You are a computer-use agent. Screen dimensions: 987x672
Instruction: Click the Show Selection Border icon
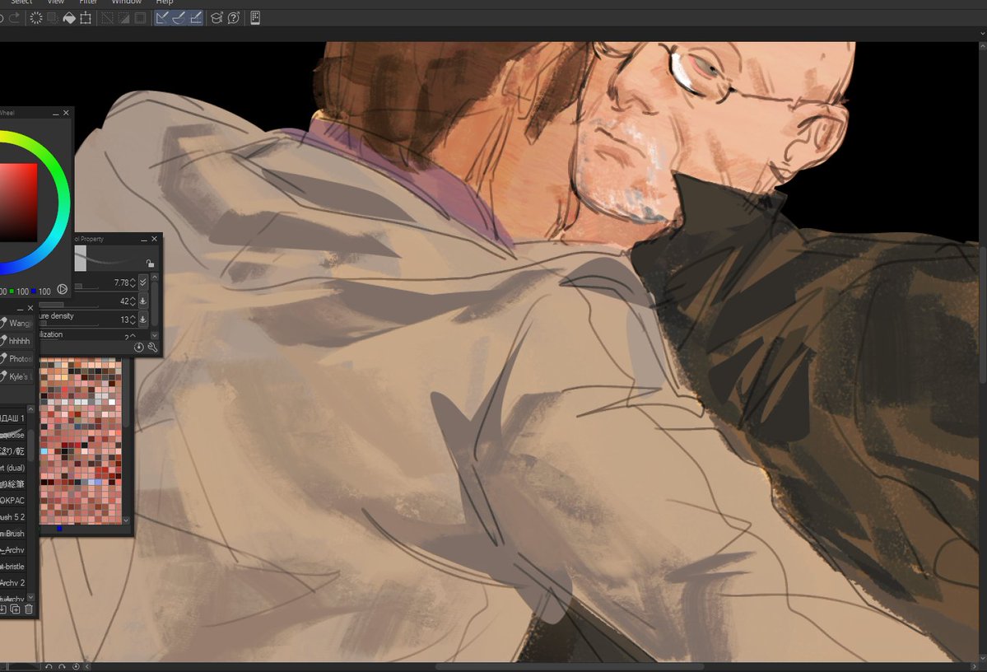pyautogui.click(x=141, y=18)
